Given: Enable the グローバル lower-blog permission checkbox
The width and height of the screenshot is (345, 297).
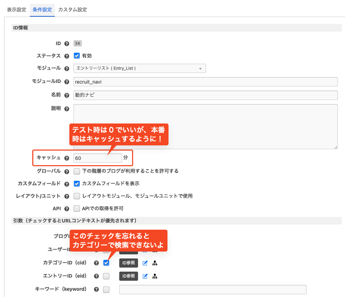Looking at the screenshot, I should [77, 171].
